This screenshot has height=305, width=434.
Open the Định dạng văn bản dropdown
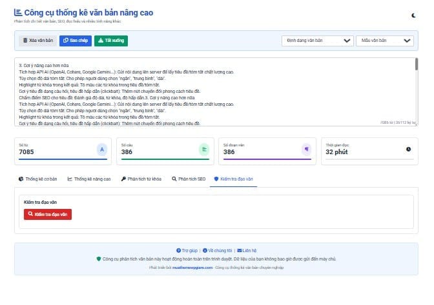click(x=317, y=41)
